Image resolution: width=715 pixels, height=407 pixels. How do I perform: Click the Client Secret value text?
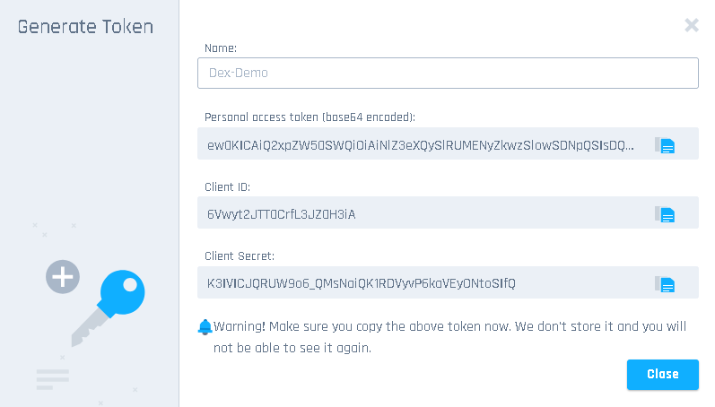[x=361, y=284]
